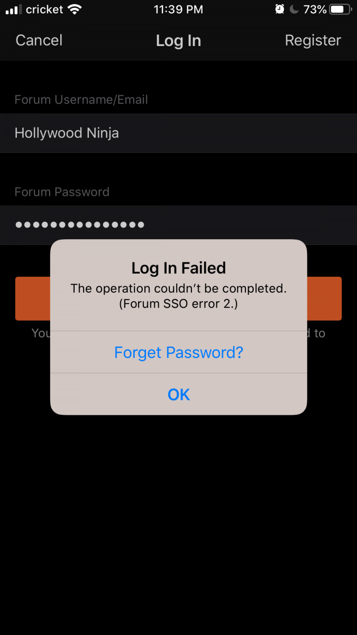The width and height of the screenshot is (357, 635).
Task: Tap the 11:39 PM clock
Action: [178, 10]
